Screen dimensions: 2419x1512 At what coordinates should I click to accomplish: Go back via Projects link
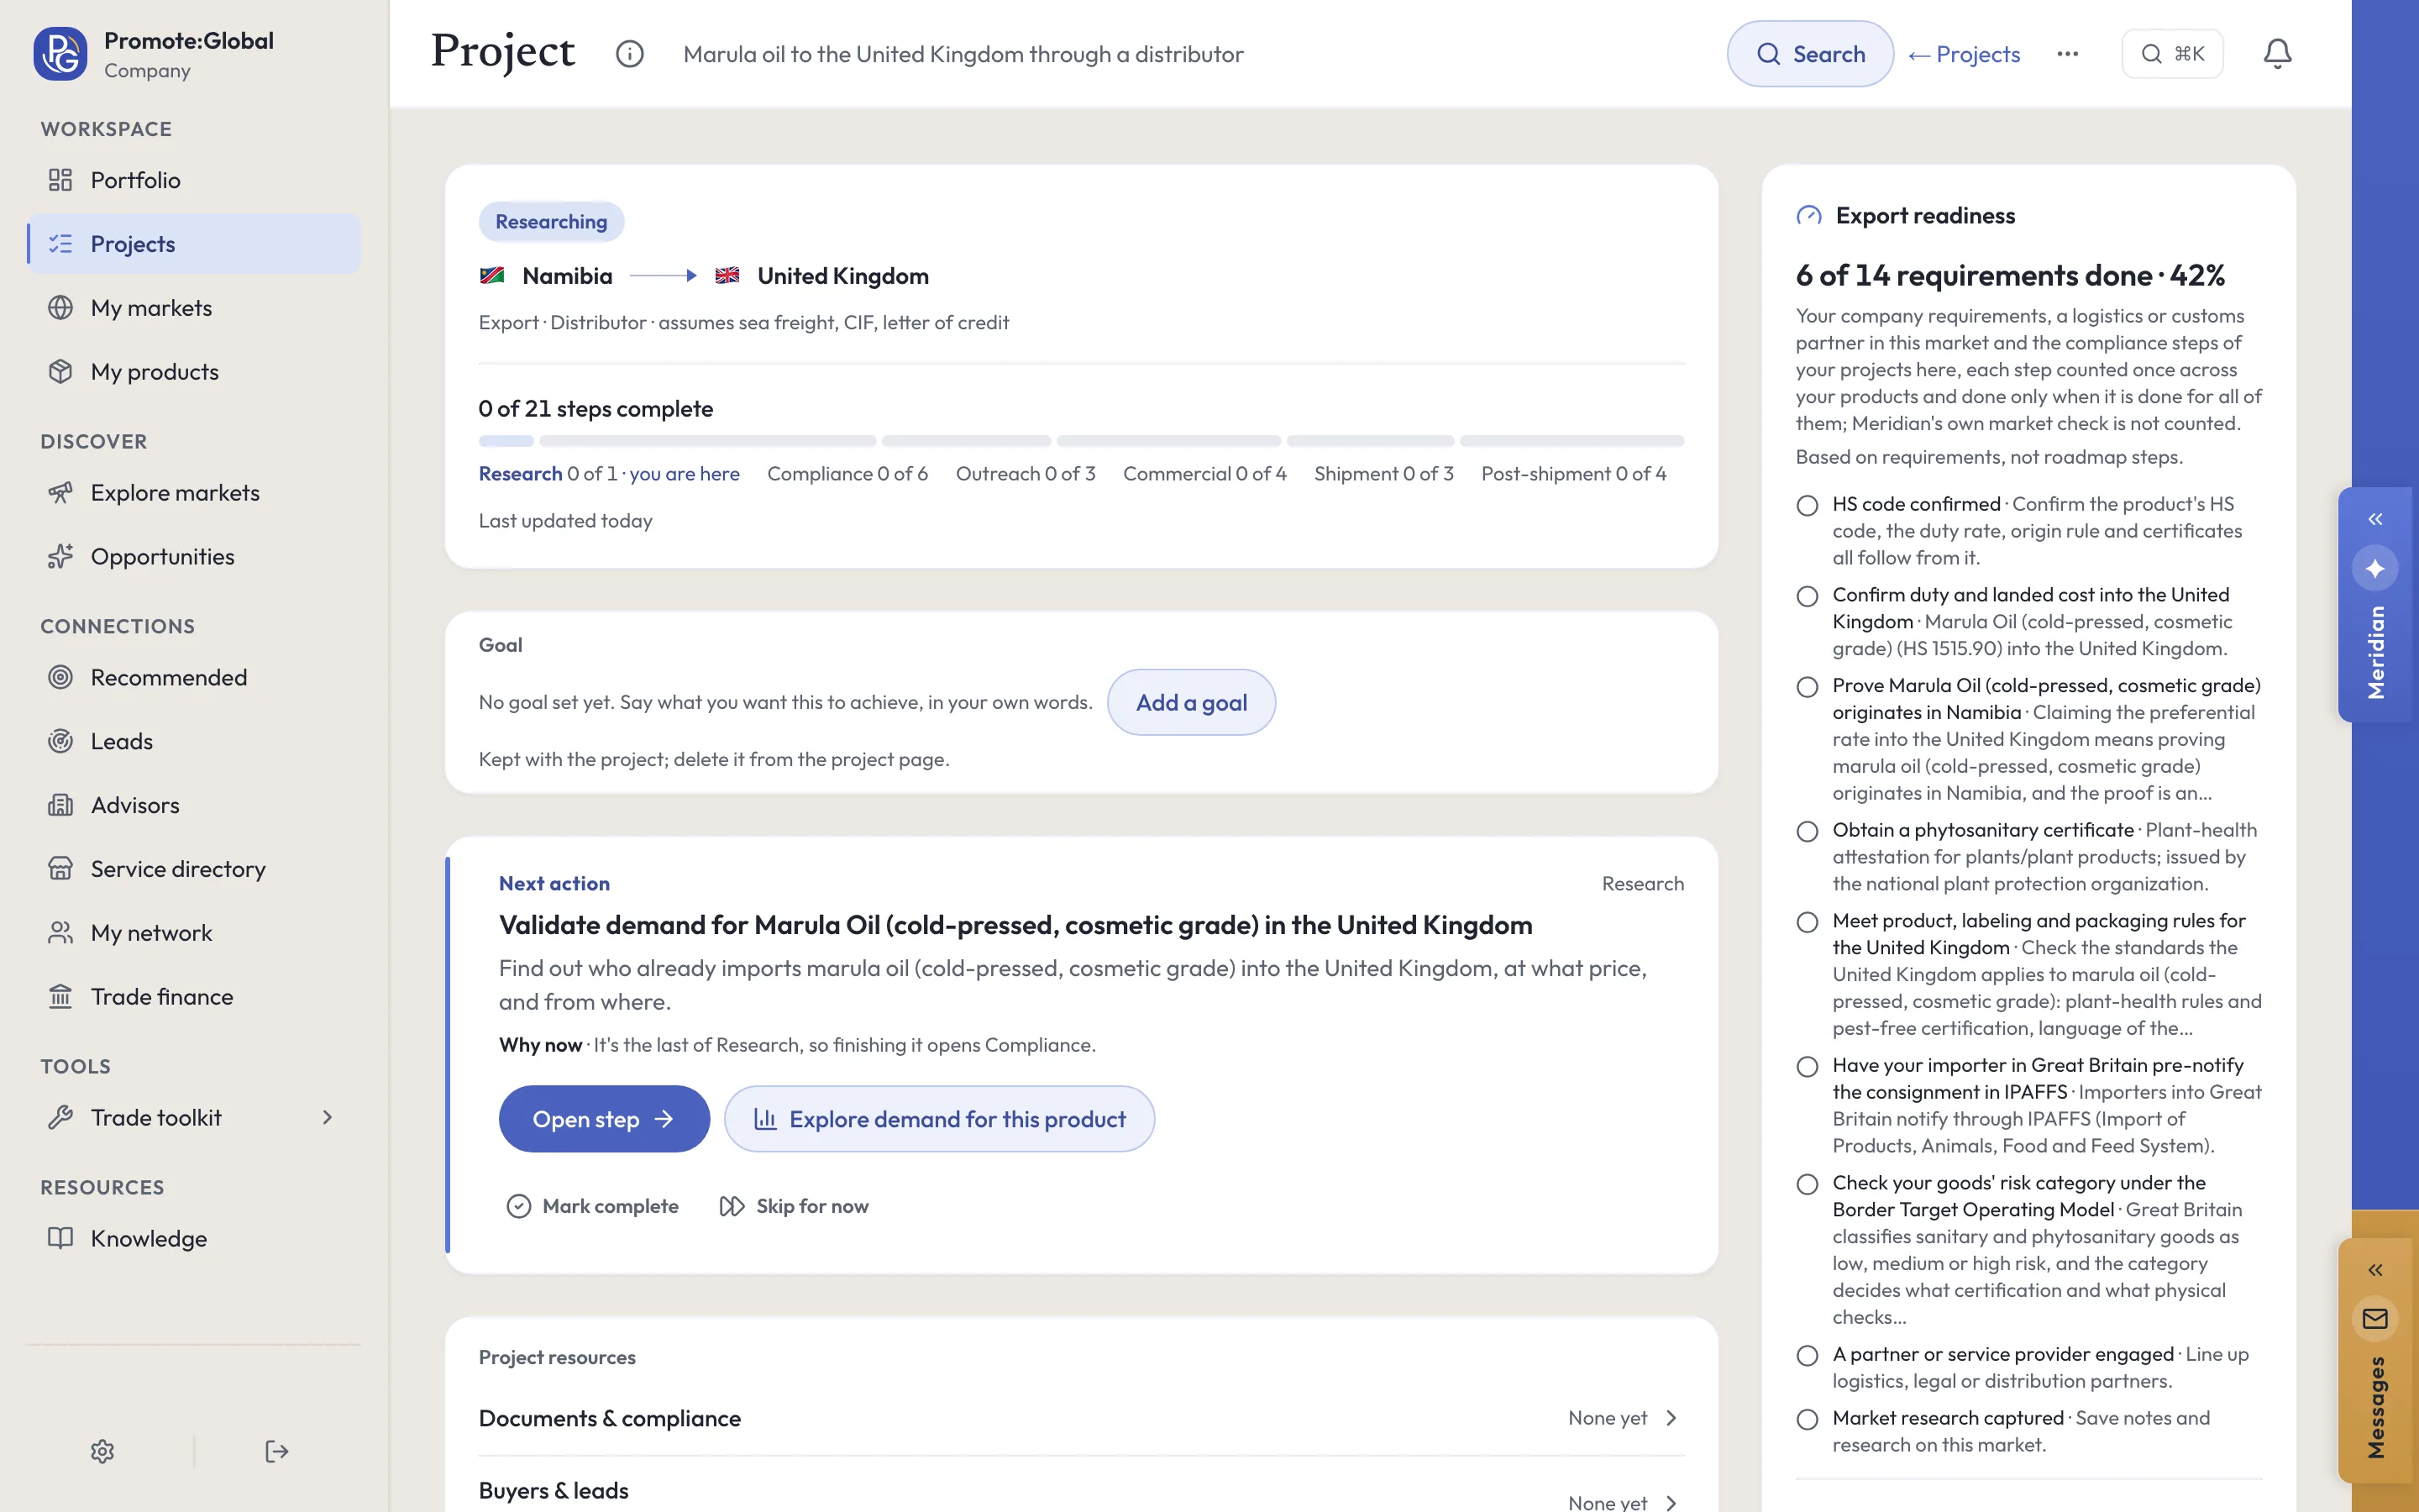(1963, 54)
